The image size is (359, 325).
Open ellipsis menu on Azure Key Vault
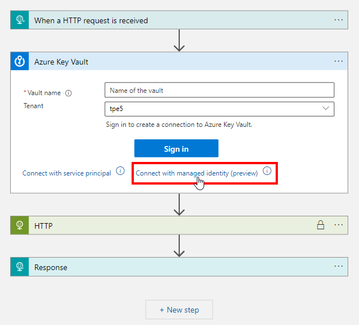click(339, 62)
